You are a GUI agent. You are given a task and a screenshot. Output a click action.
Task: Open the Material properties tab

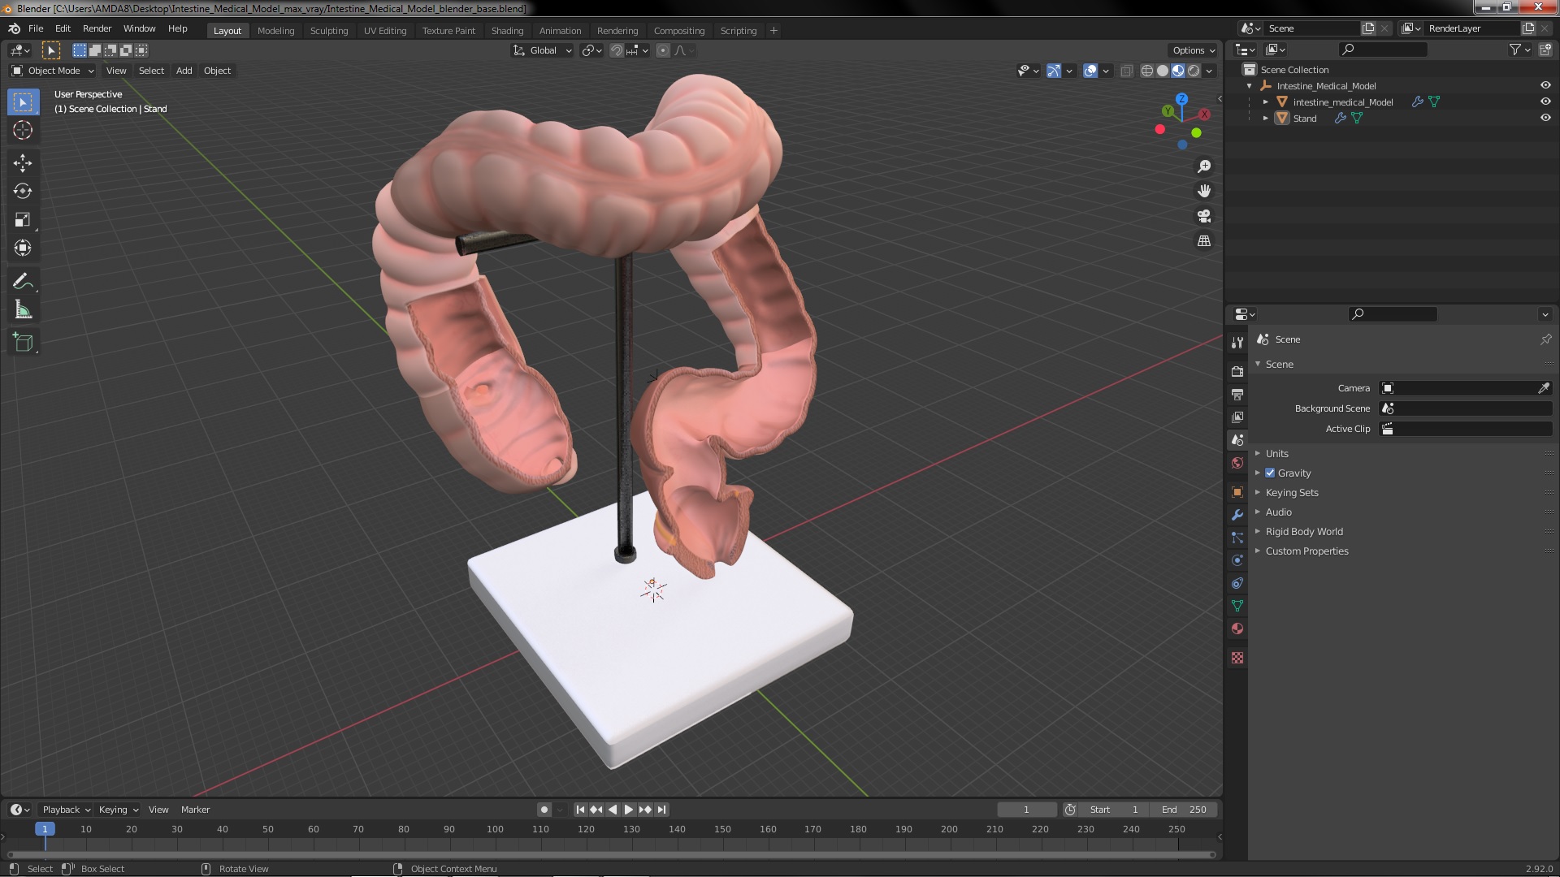[x=1237, y=629]
